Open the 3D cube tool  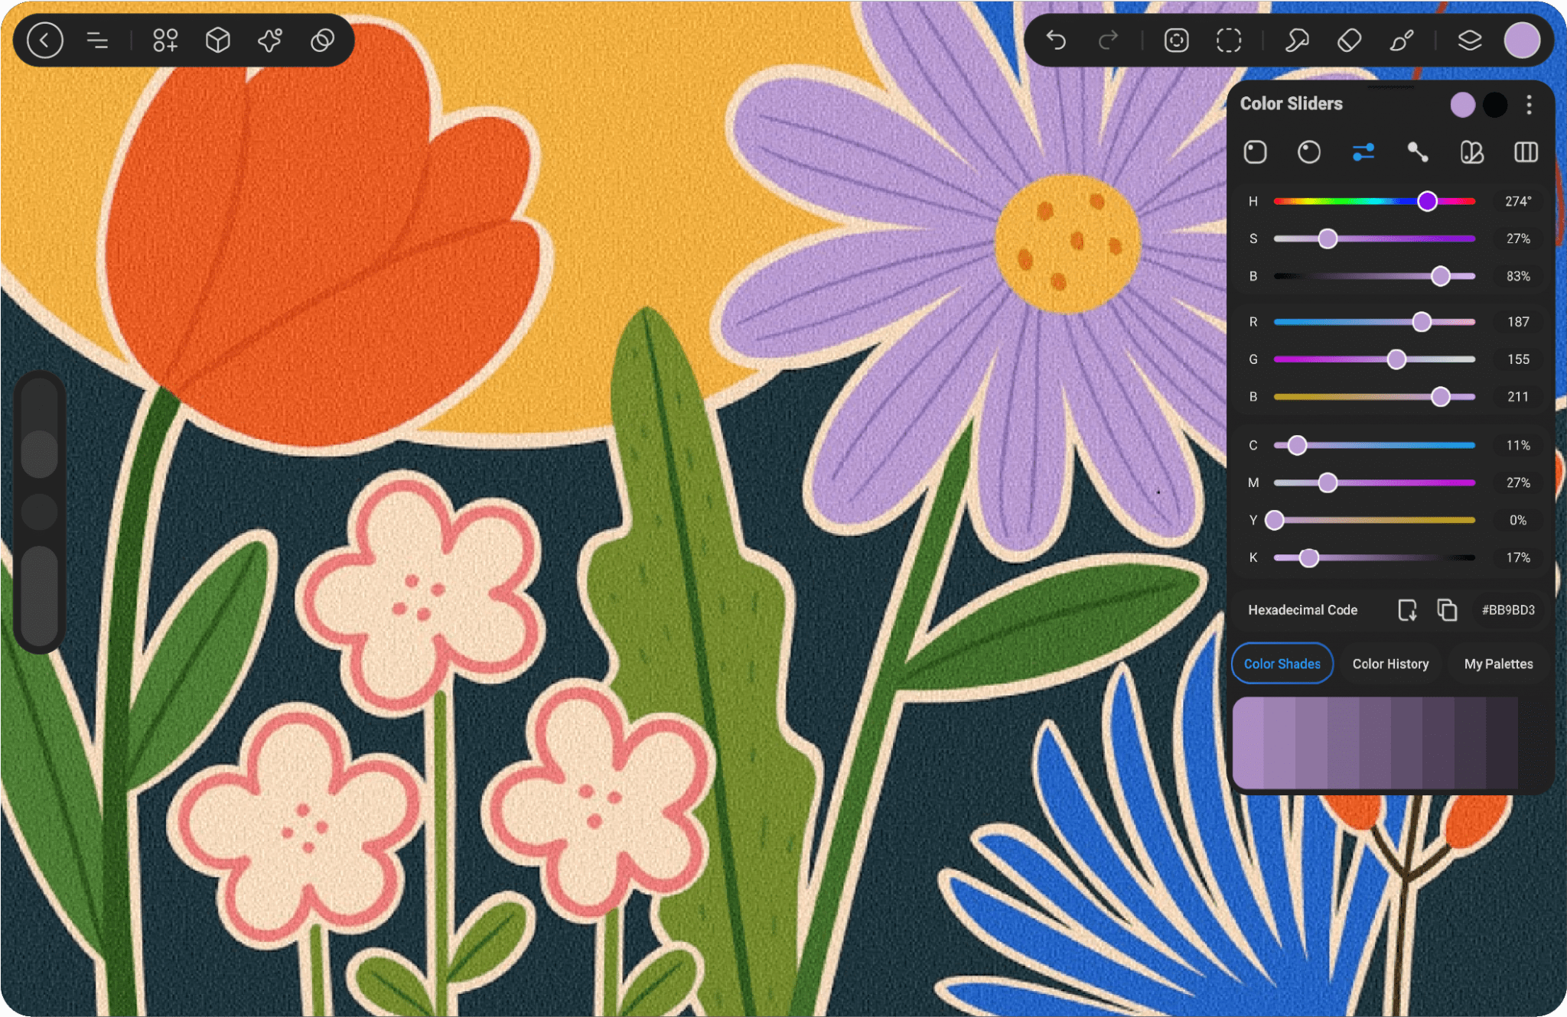pyautogui.click(x=217, y=40)
